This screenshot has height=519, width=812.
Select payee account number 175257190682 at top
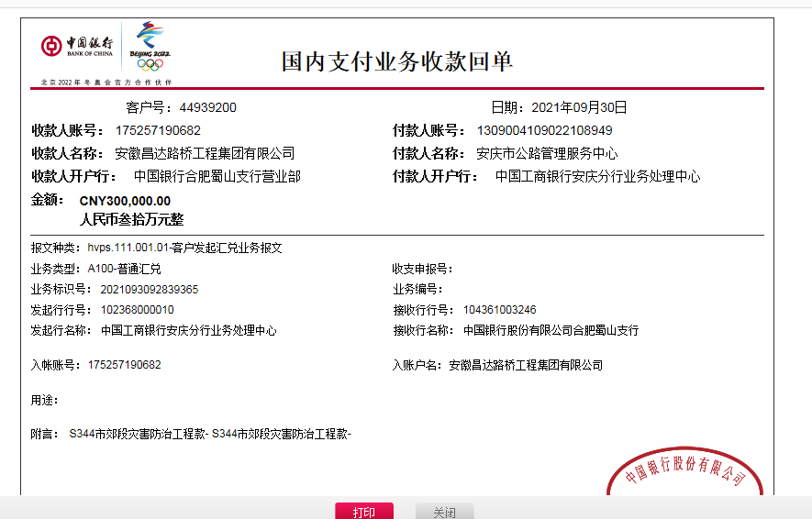tap(158, 130)
